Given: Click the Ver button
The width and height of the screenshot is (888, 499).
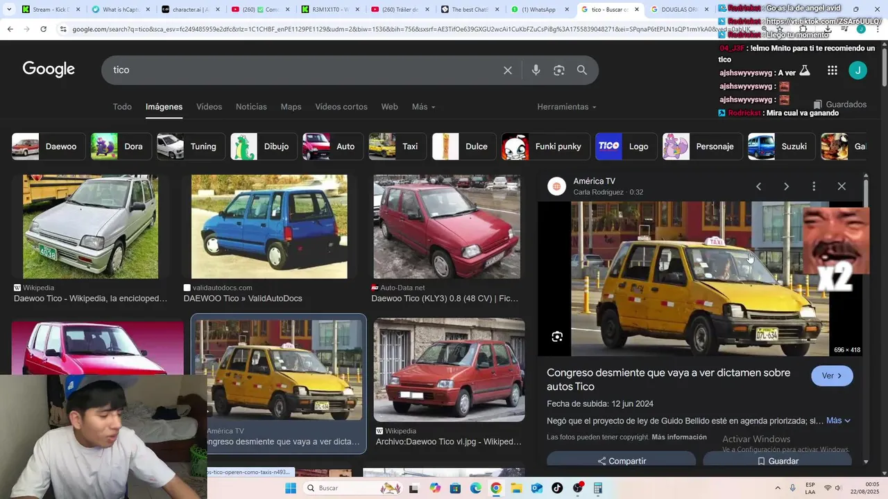Looking at the screenshot, I should (x=832, y=376).
